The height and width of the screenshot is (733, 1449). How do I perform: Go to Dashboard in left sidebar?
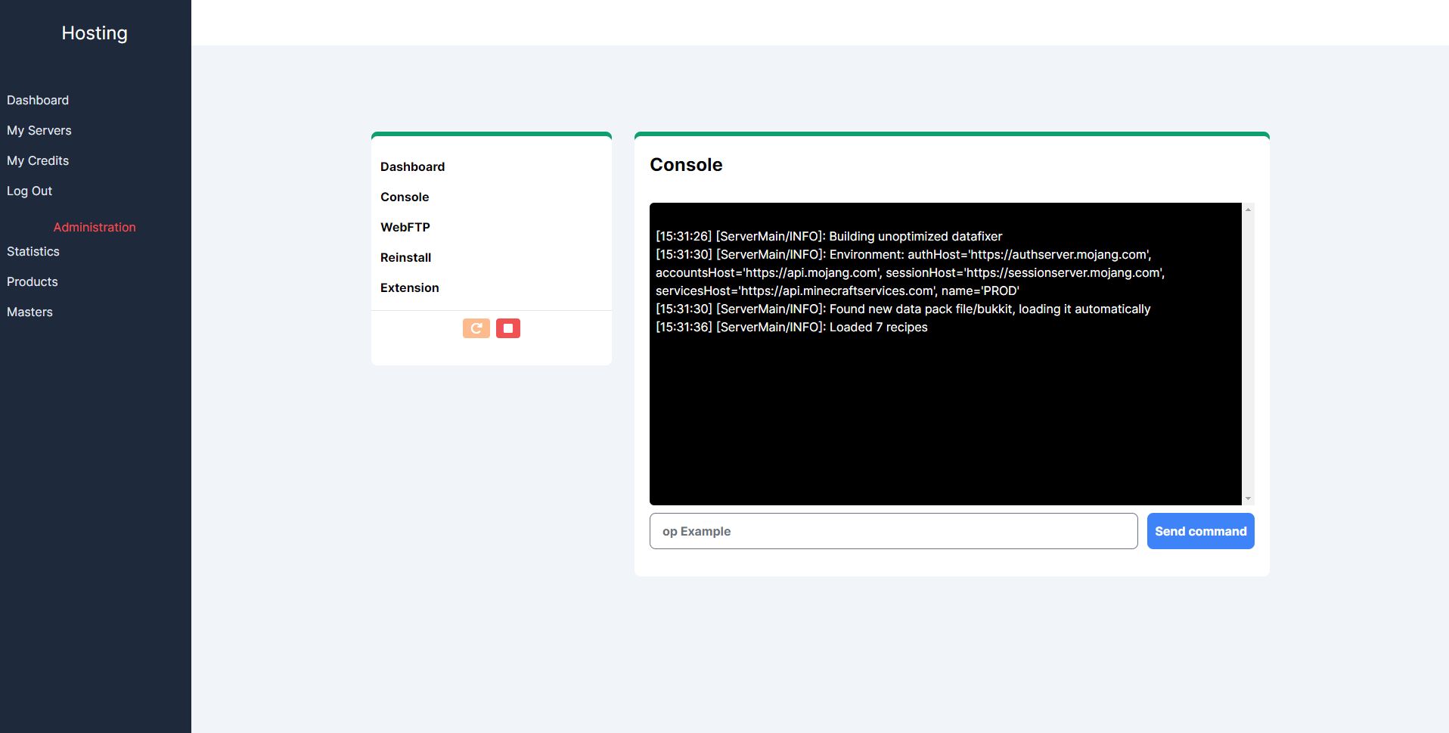(38, 100)
